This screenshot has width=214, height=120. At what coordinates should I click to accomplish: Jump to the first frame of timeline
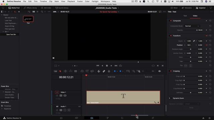pyautogui.click(x=97, y=66)
